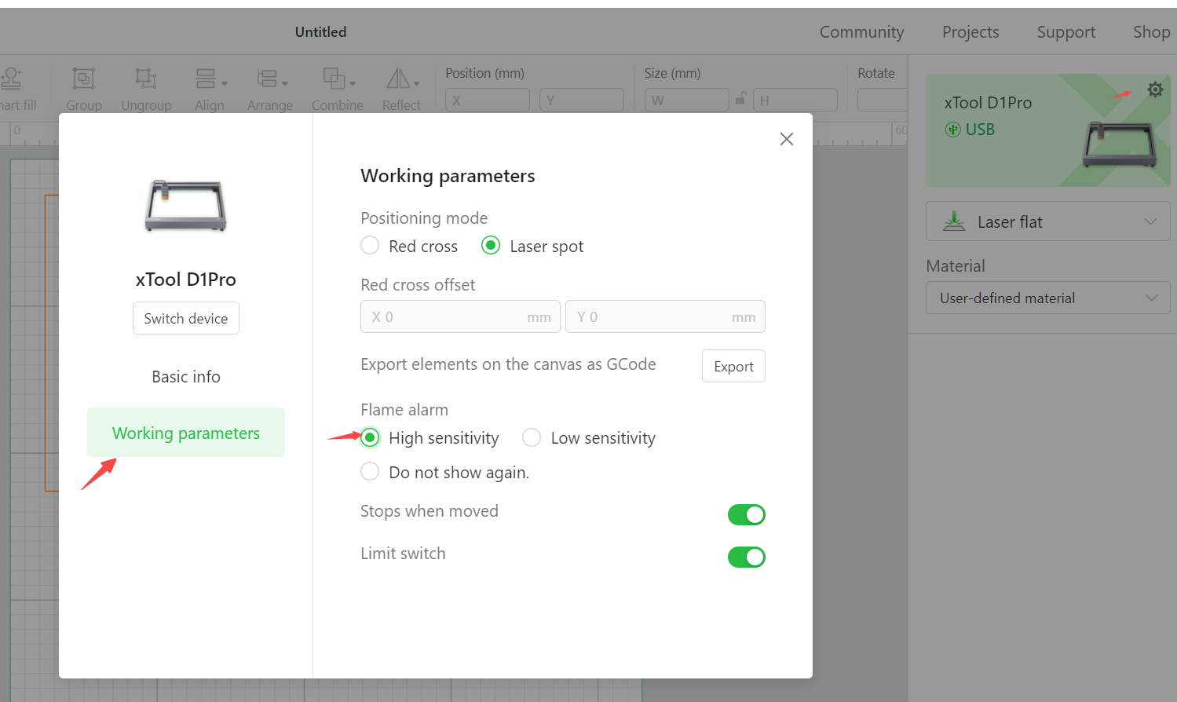1177x702 pixels.
Task: Open the Align tool menu
Action: click(x=210, y=79)
